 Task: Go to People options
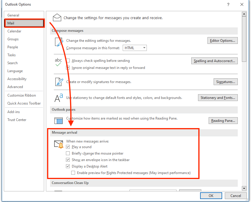click(x=24, y=47)
